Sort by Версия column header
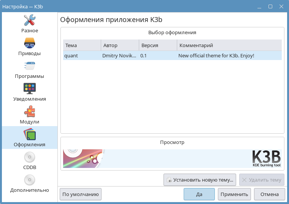 [158, 45]
